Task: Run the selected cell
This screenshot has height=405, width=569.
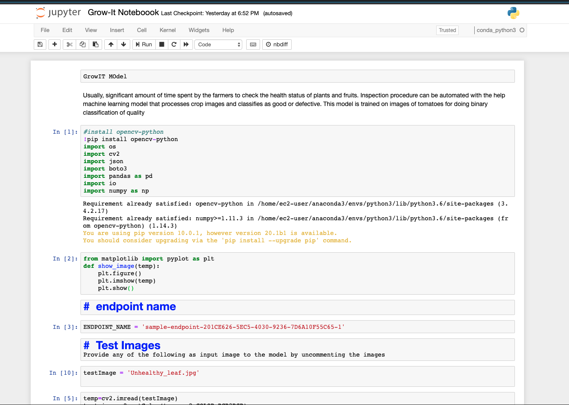Action: [144, 45]
